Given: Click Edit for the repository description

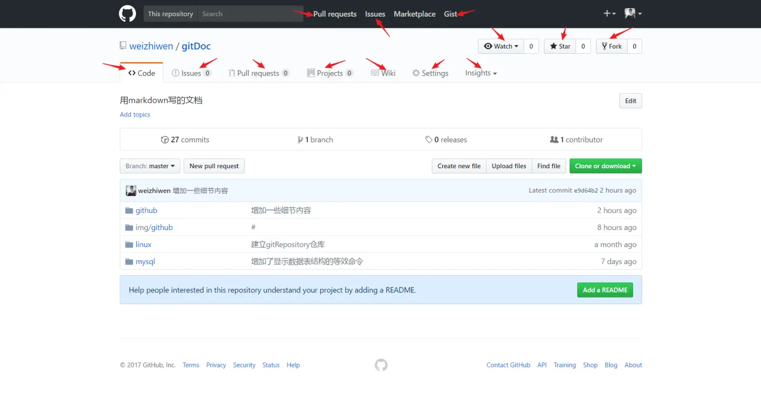Looking at the screenshot, I should [x=631, y=101].
